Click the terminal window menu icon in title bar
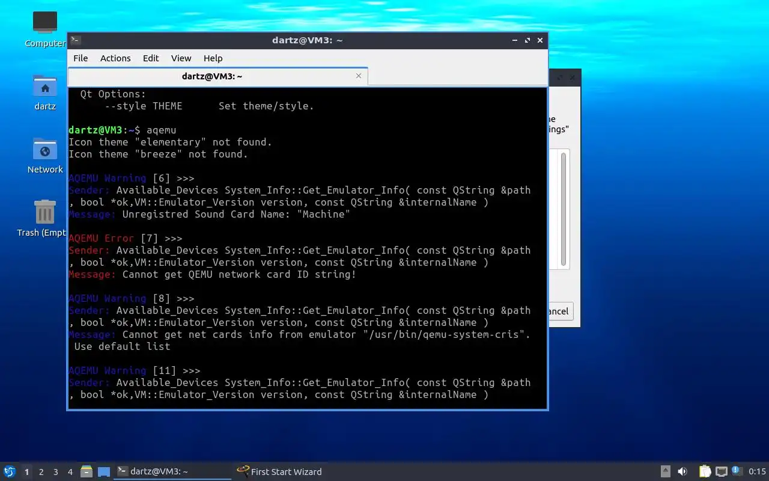 pyautogui.click(x=75, y=40)
